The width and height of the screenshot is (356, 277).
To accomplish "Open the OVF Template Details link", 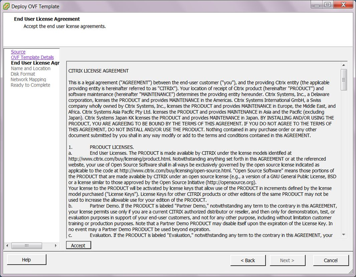I will (32, 57).
